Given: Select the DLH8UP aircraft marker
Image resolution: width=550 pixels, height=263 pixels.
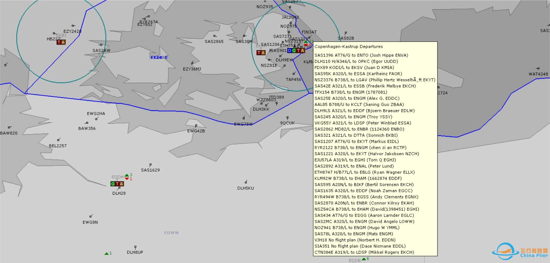Looking at the screenshot, I should [135, 247].
